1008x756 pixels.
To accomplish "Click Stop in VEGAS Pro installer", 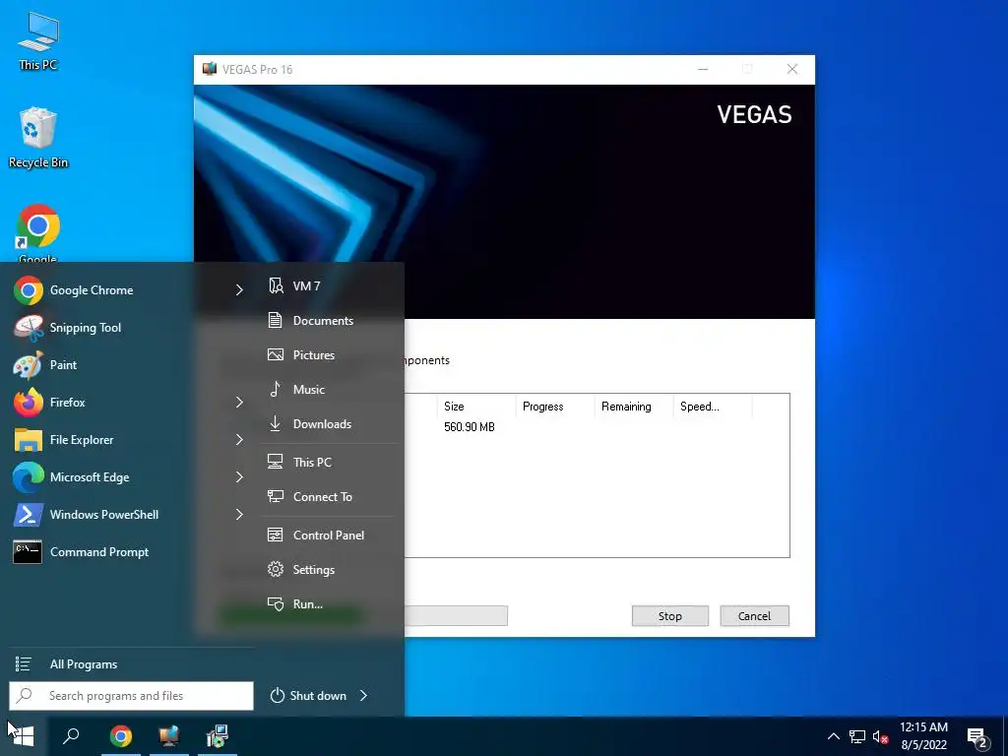I will pos(669,616).
